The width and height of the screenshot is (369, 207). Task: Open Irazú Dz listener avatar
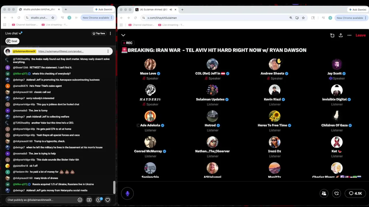point(275,142)
